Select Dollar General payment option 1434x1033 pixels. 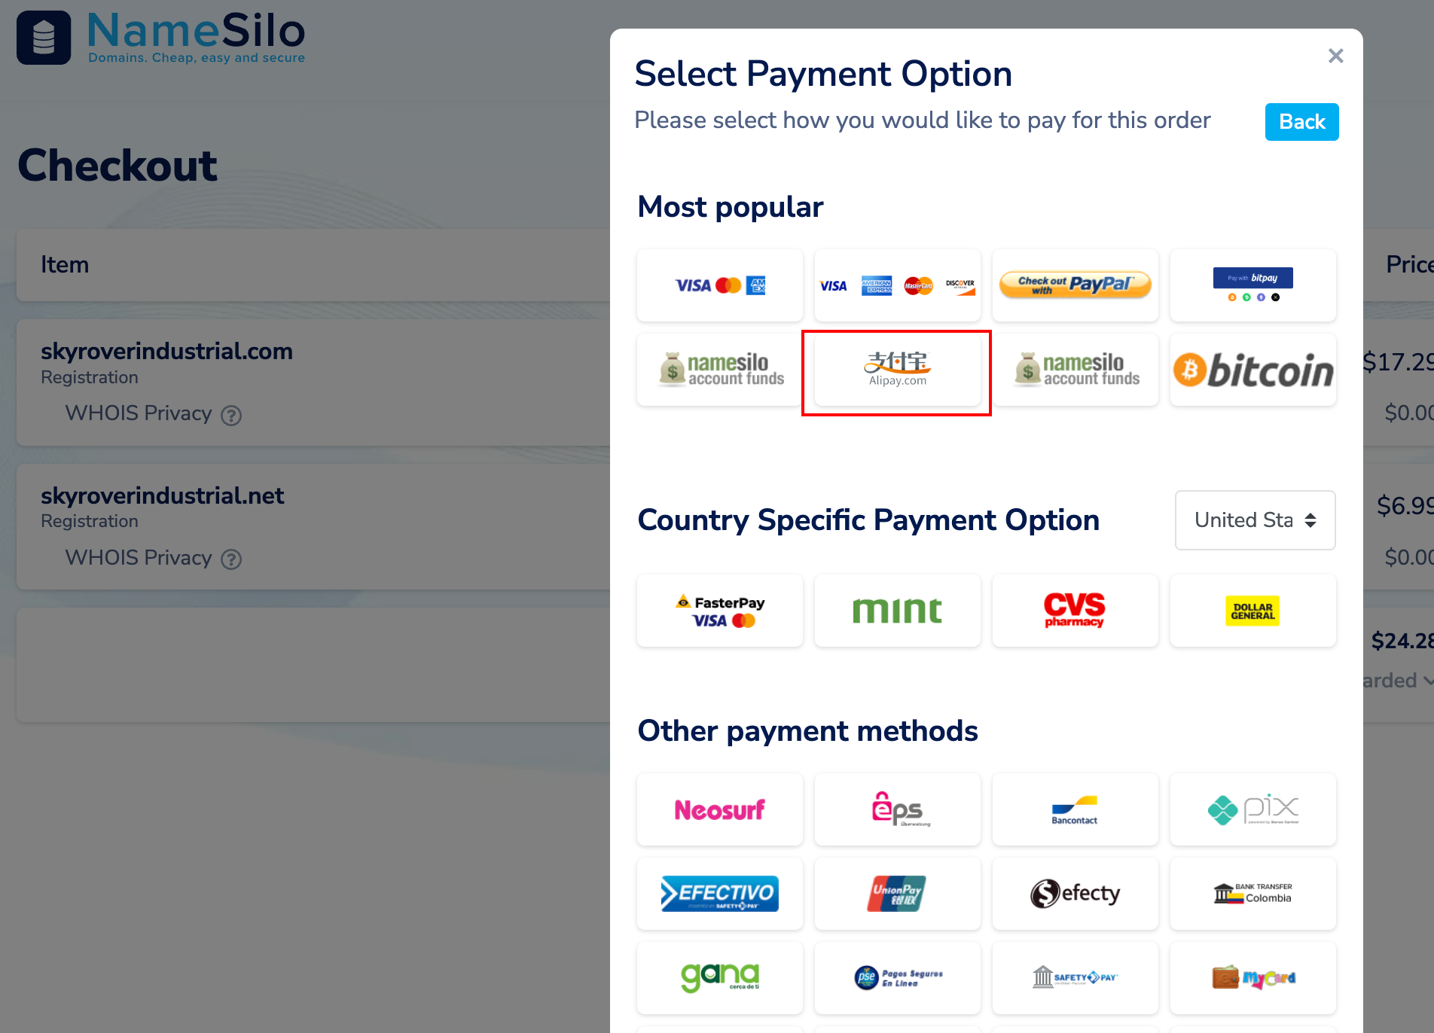tap(1252, 611)
